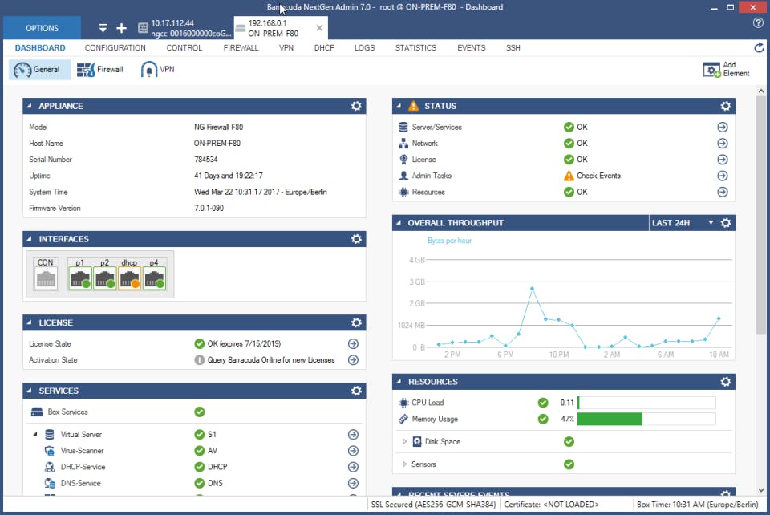
Task: Click the Options button
Action: tap(42, 28)
